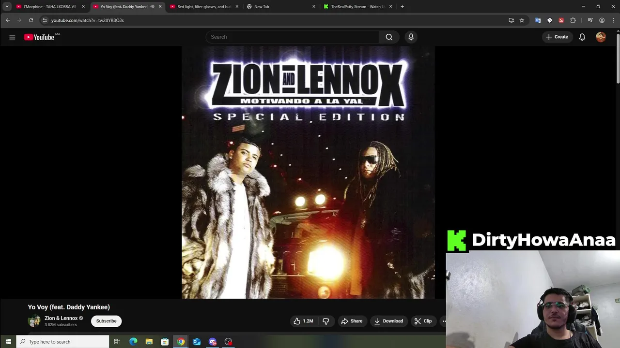Like the video with thumbs up
Screen dimensions: 620x348
coord(303,321)
